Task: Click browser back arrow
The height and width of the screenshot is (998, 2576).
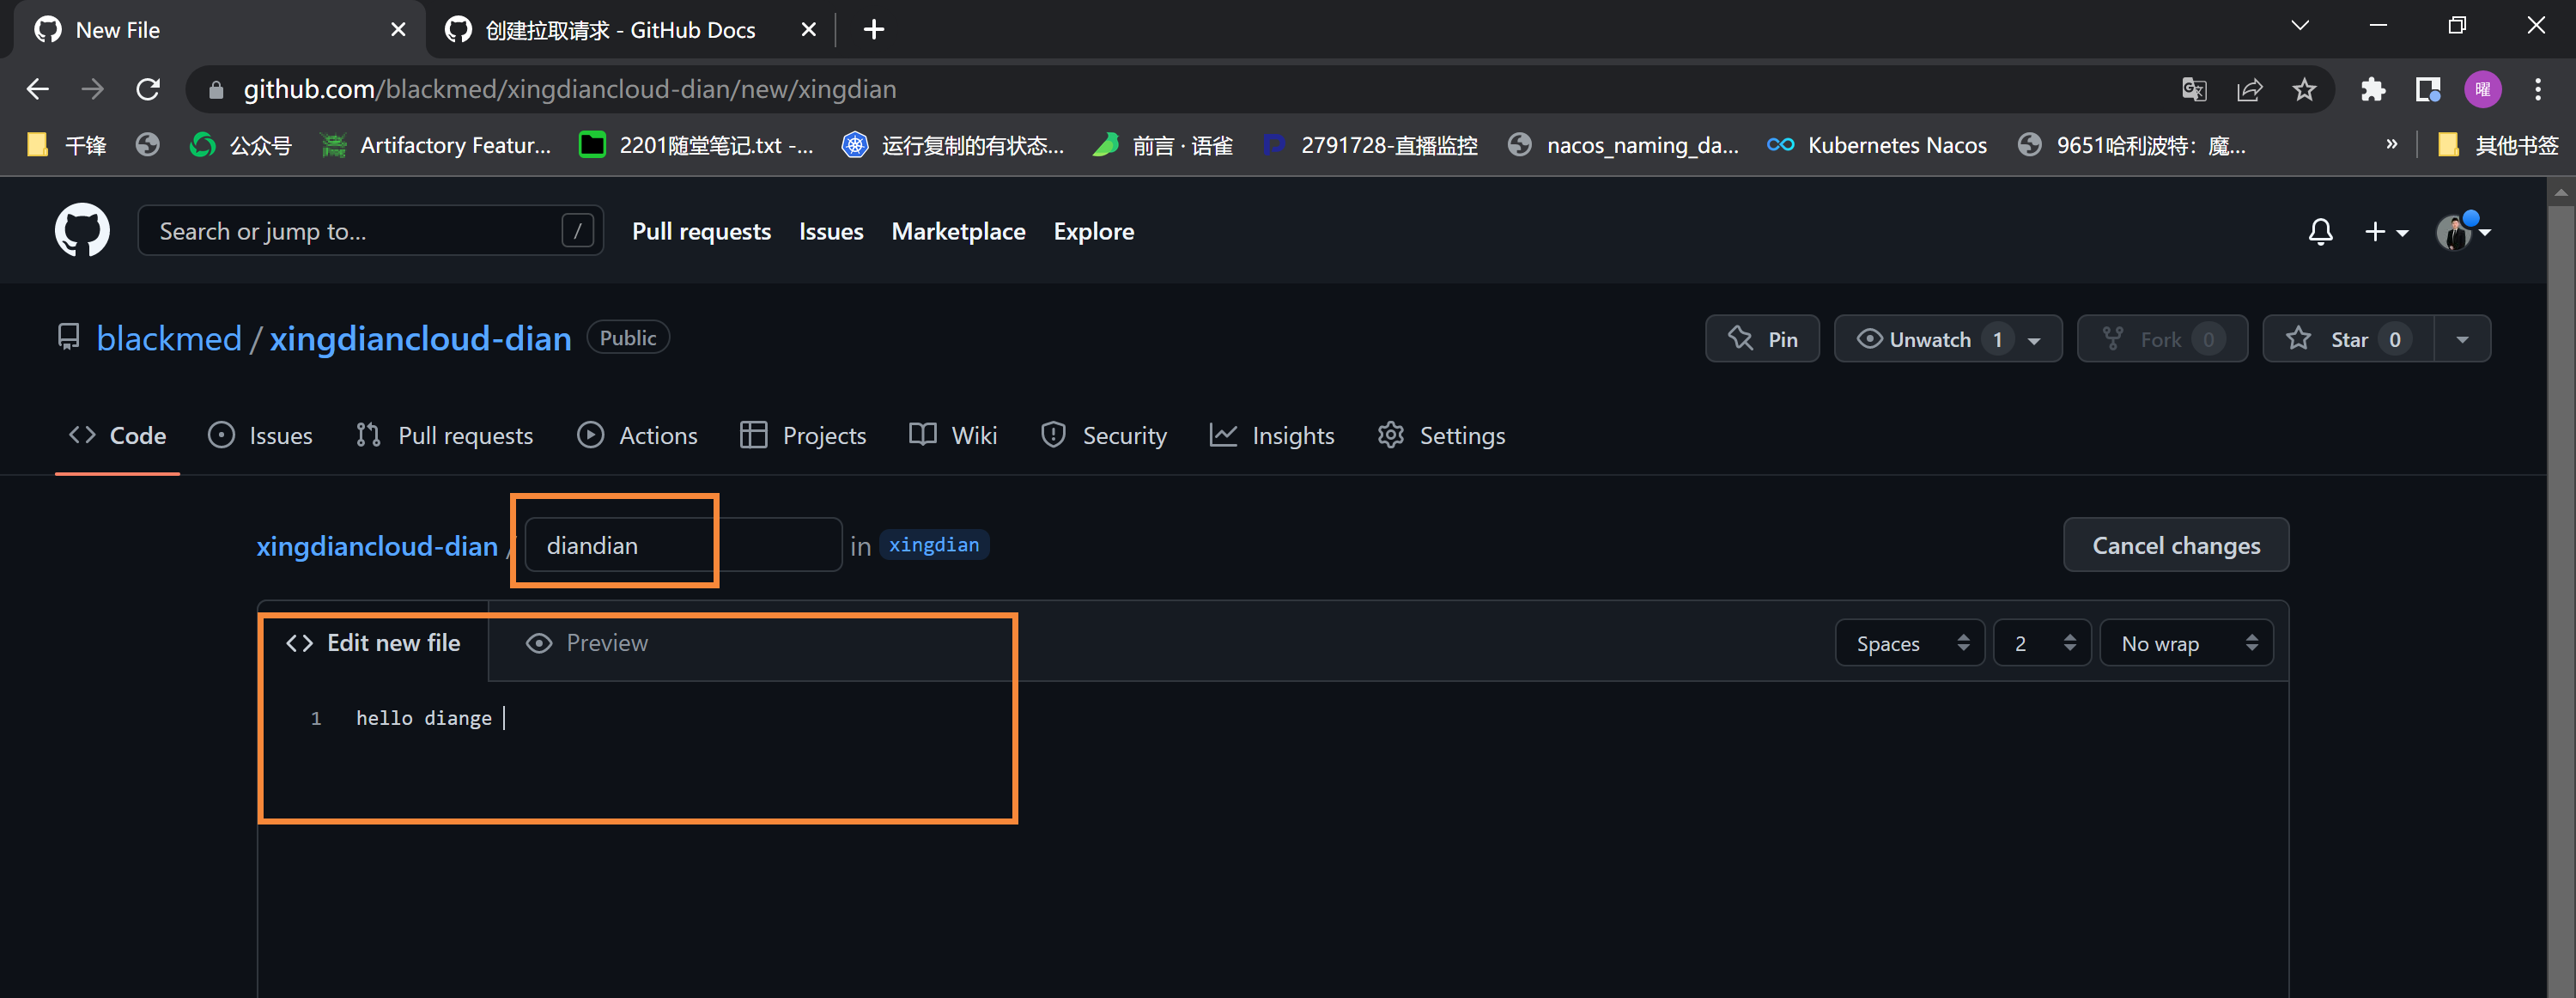Action: tap(38, 89)
